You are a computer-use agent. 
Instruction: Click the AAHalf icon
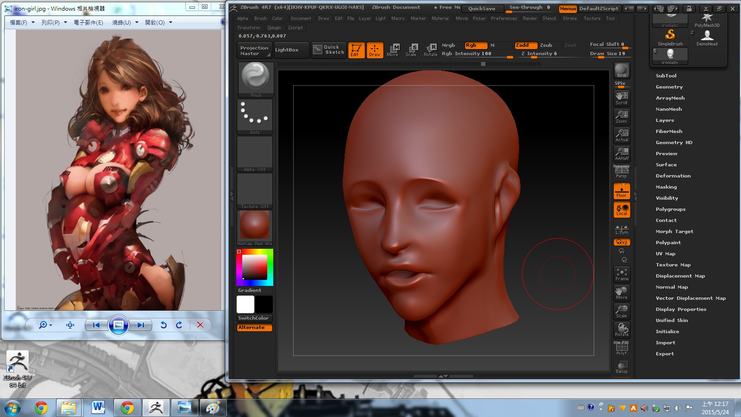click(x=622, y=153)
